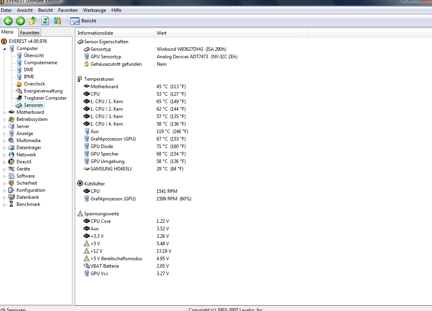The height and width of the screenshot is (311, 432).
Task: Select the GPU Sensortyp row
Action: tap(160, 57)
